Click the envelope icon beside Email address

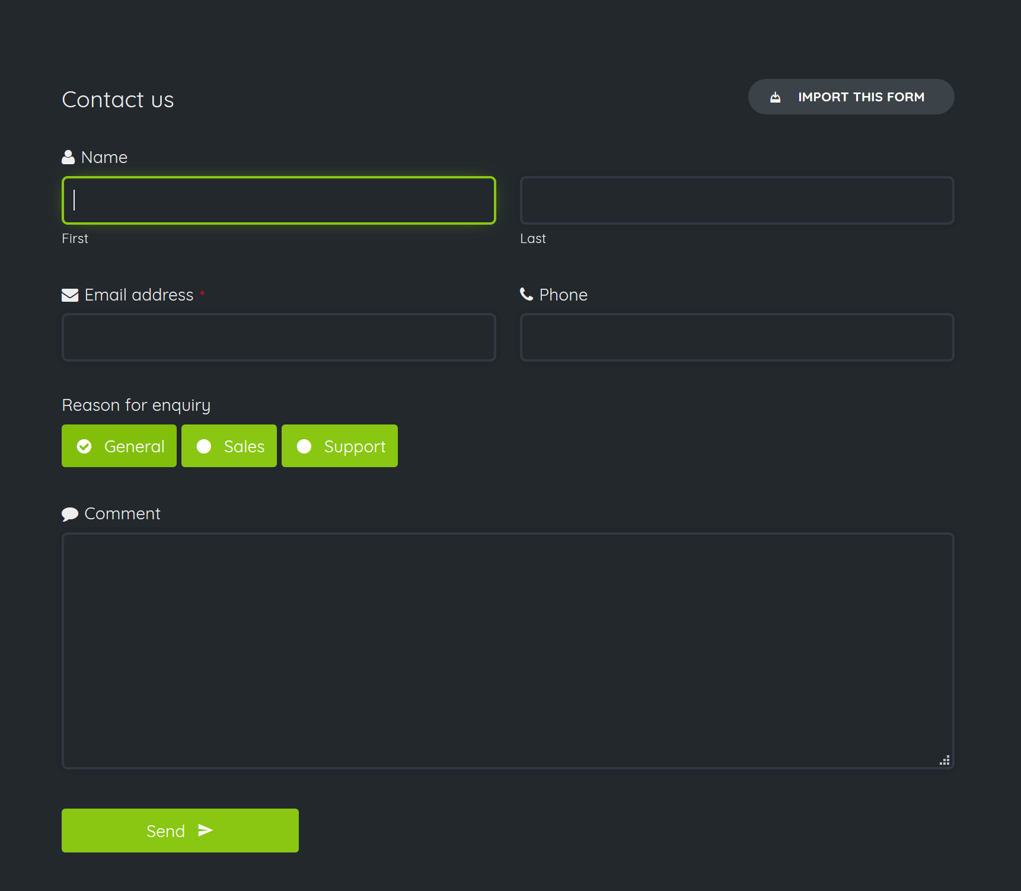70,295
